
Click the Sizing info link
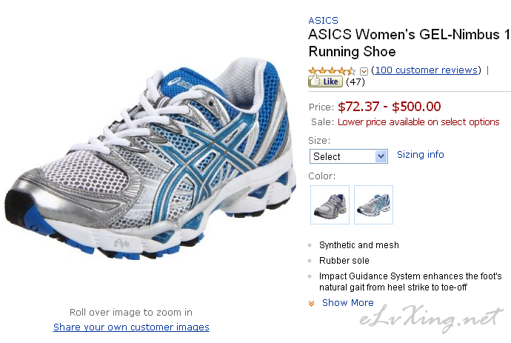click(421, 155)
